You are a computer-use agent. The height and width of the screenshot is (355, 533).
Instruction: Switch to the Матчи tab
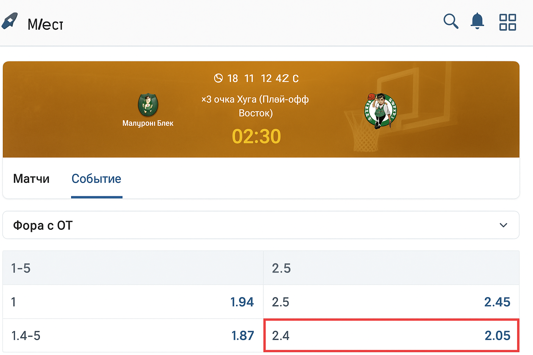31,179
